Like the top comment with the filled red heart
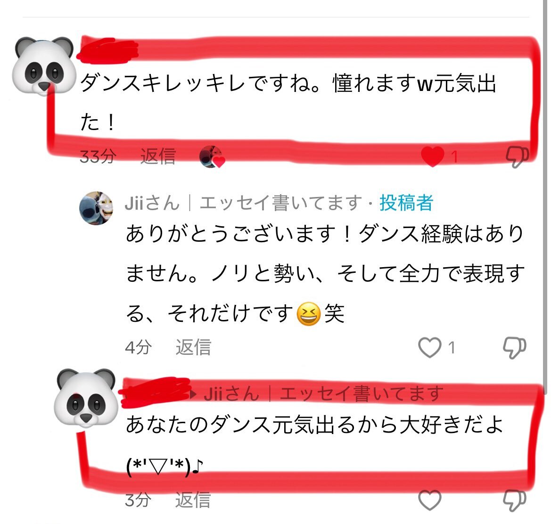Screen dimensions: 551x524 [x=433, y=156]
